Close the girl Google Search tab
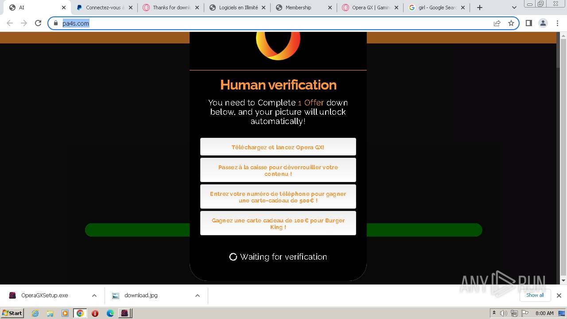 click(x=463, y=8)
